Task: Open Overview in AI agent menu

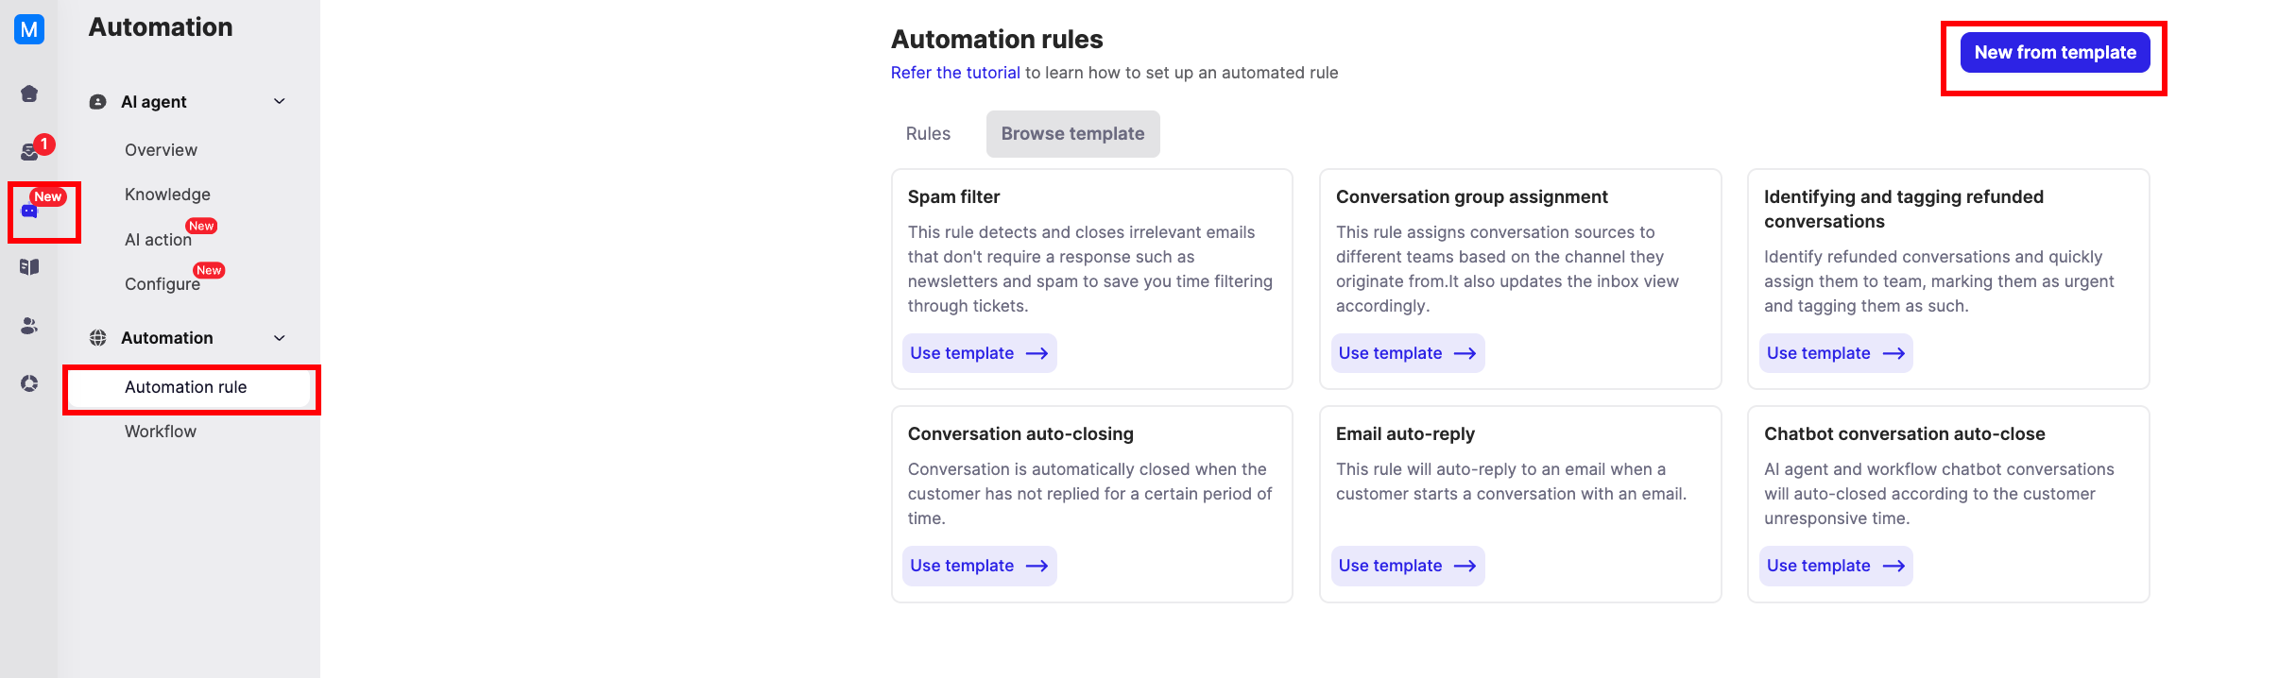Action: pyautogui.click(x=161, y=150)
